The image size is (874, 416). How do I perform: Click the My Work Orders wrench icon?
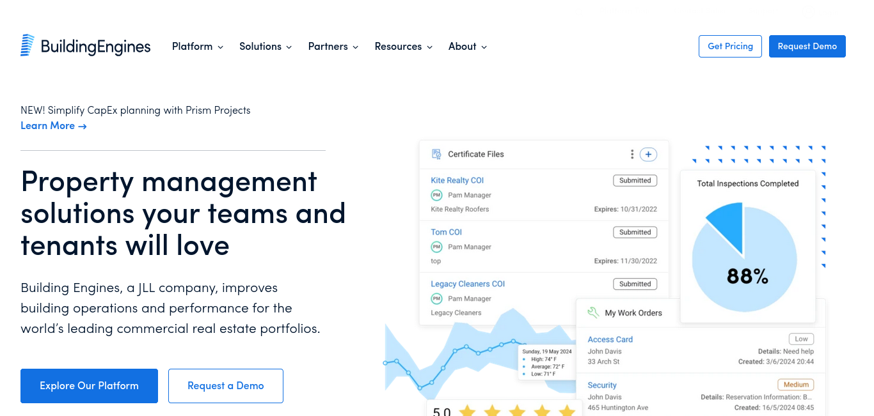click(593, 312)
